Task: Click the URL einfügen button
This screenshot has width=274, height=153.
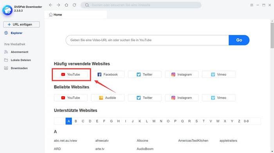Action: point(22,24)
